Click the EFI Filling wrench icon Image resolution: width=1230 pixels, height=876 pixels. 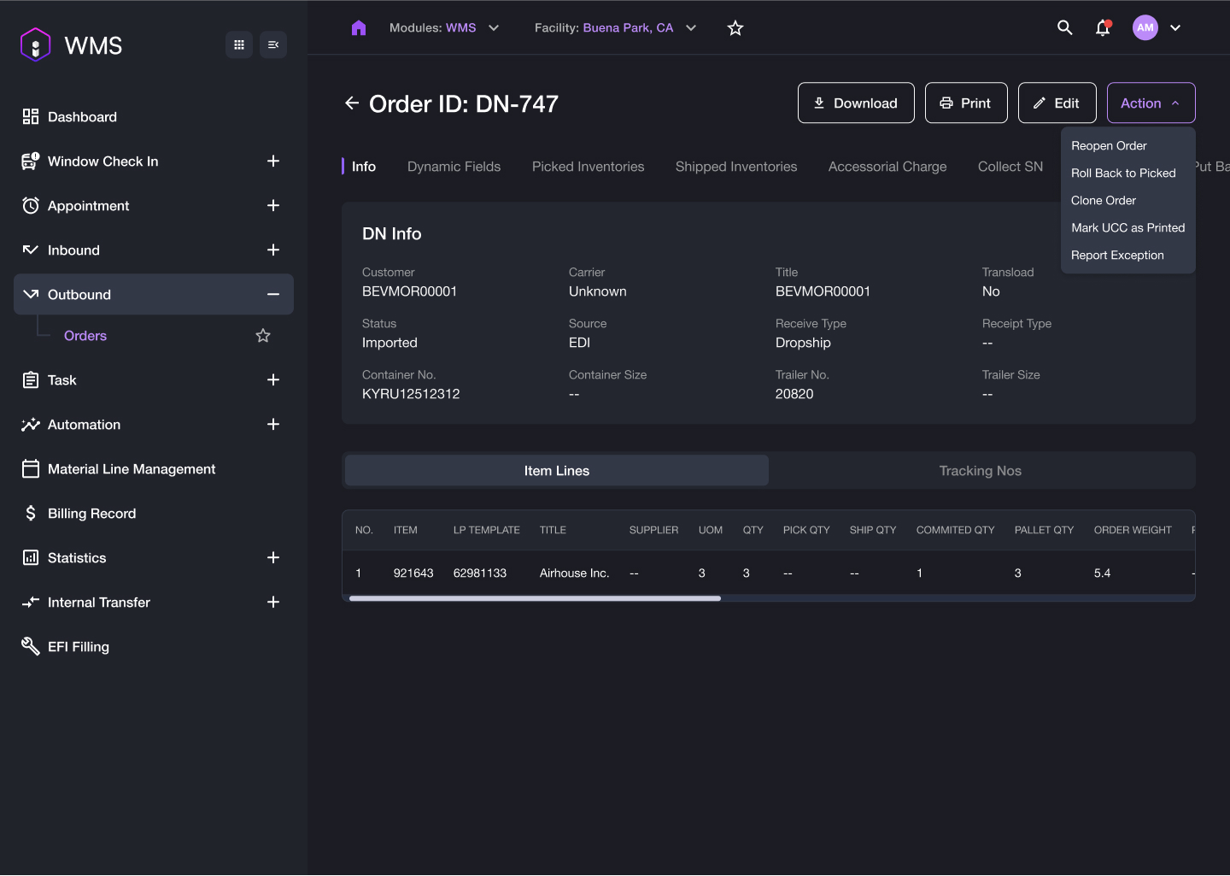31,646
